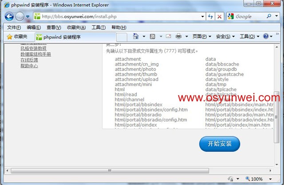The height and width of the screenshot is (185, 284).
Task: Click the Internet Explorer title bar icon
Action: coord(7,5)
